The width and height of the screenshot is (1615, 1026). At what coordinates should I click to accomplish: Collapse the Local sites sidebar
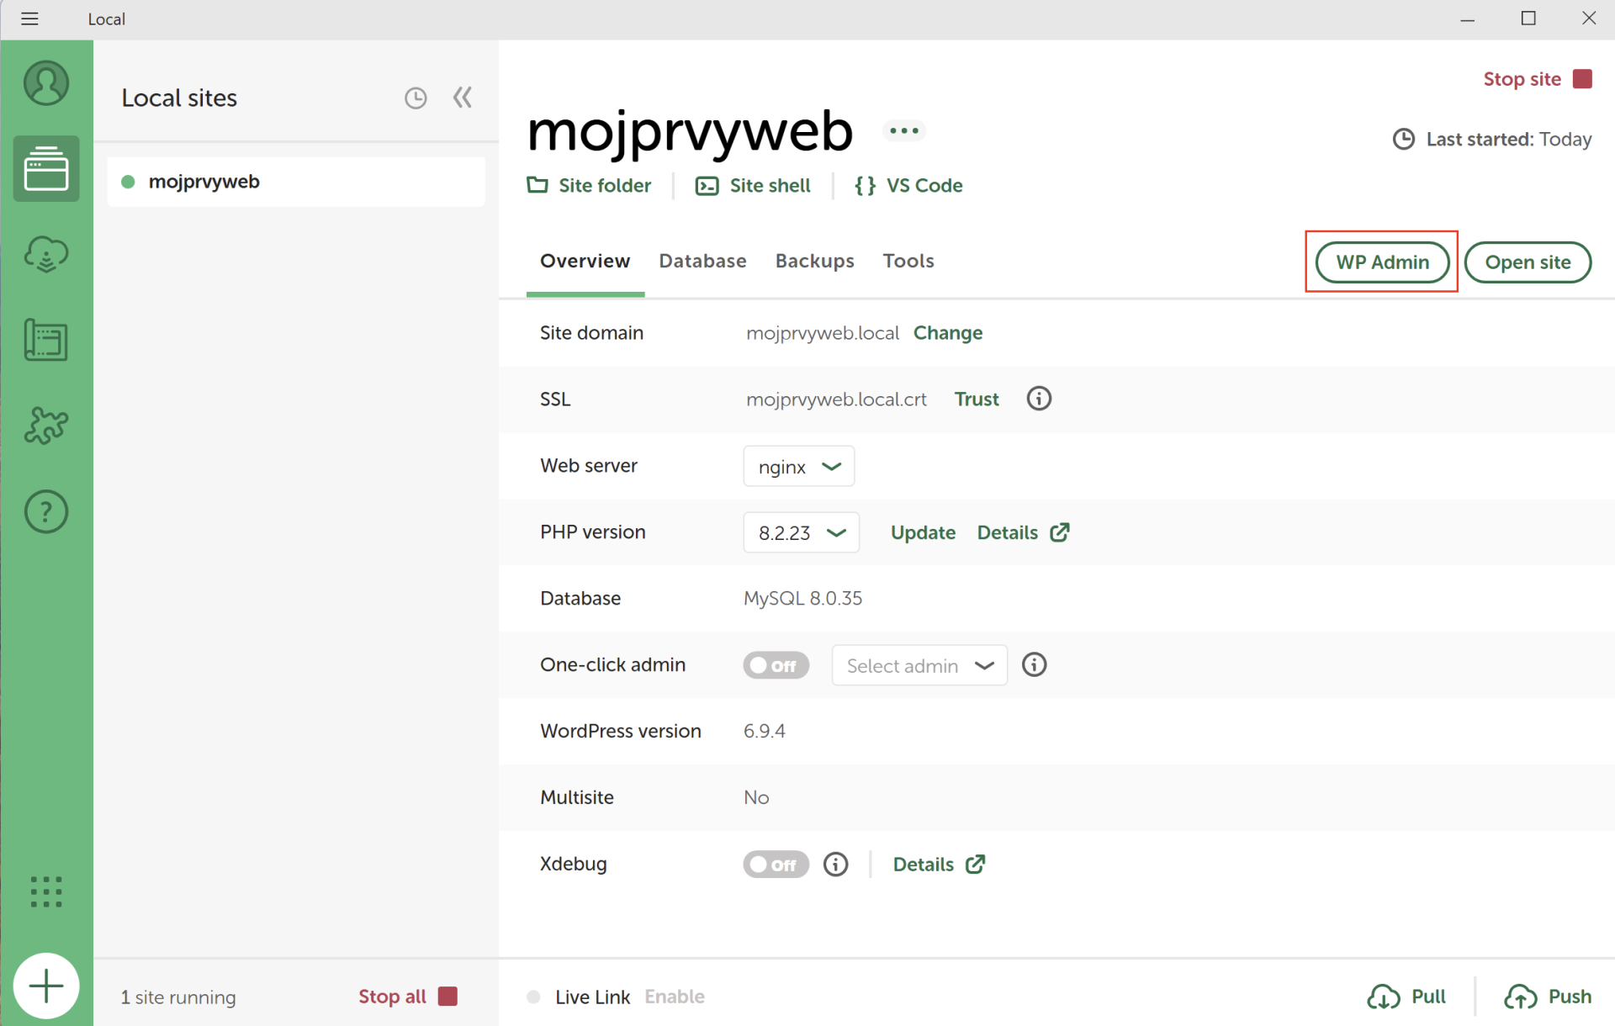[x=463, y=98]
